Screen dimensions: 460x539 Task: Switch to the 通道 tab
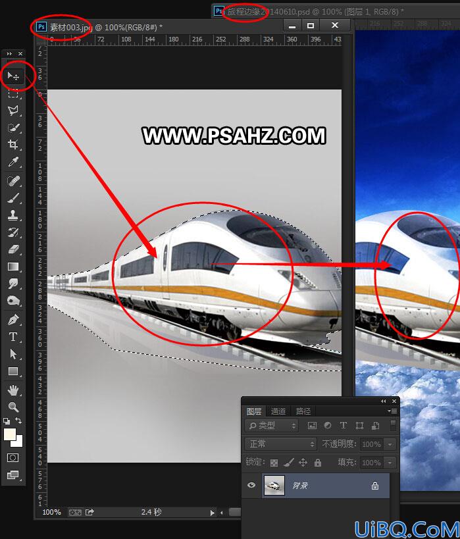pyautogui.click(x=278, y=411)
